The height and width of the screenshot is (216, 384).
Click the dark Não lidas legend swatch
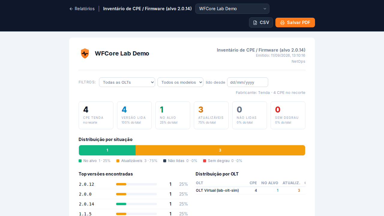[165, 161]
